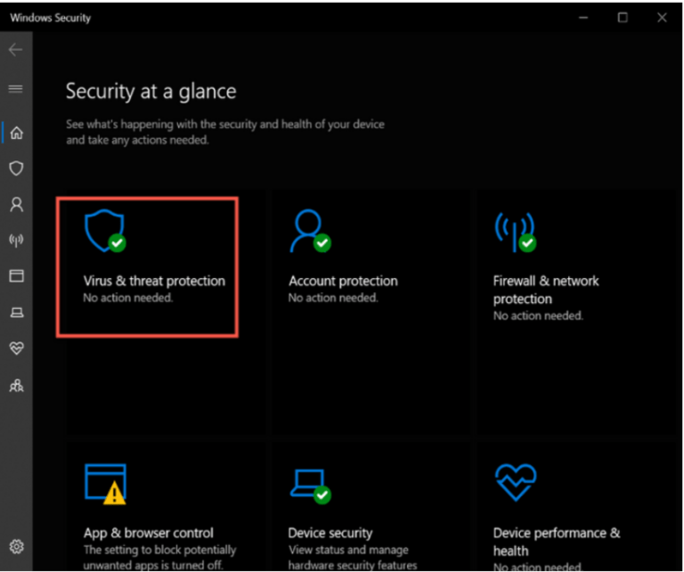Click 'No action needed.' under Firewall & network protection
This screenshot has width=684, height=572.
(538, 315)
